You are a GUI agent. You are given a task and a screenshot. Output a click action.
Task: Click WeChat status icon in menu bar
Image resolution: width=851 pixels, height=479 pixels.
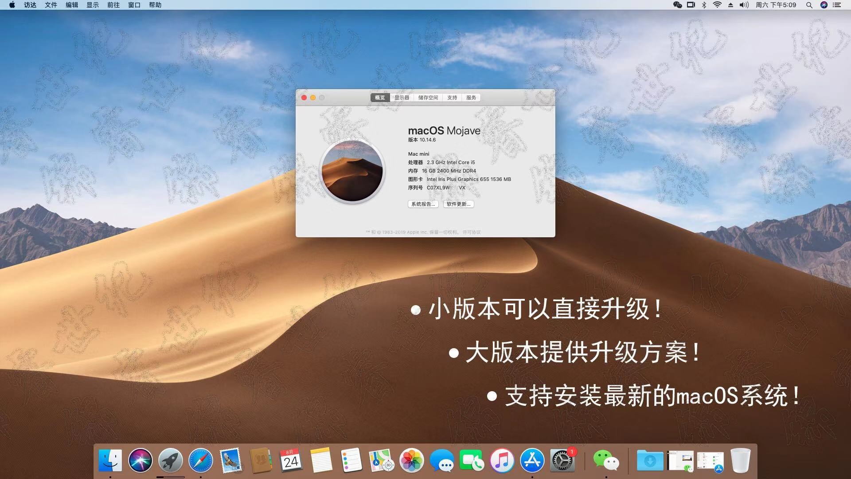coord(677,5)
